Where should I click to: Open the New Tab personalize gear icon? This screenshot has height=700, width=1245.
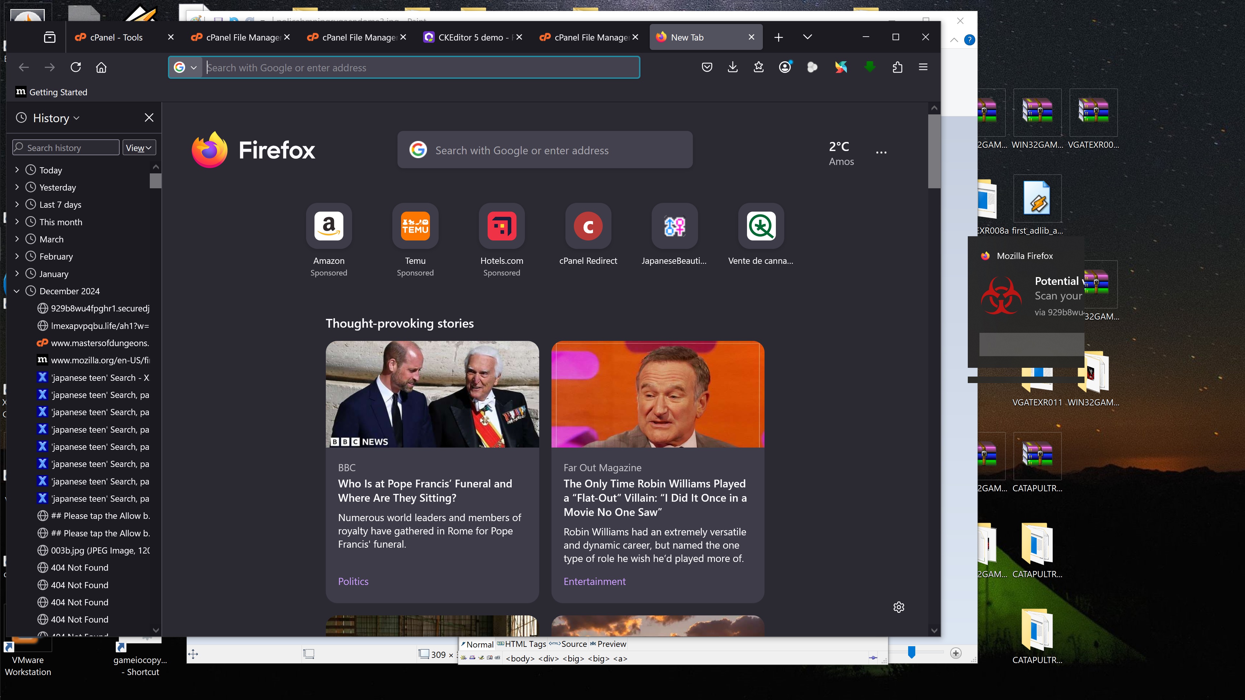pos(898,607)
